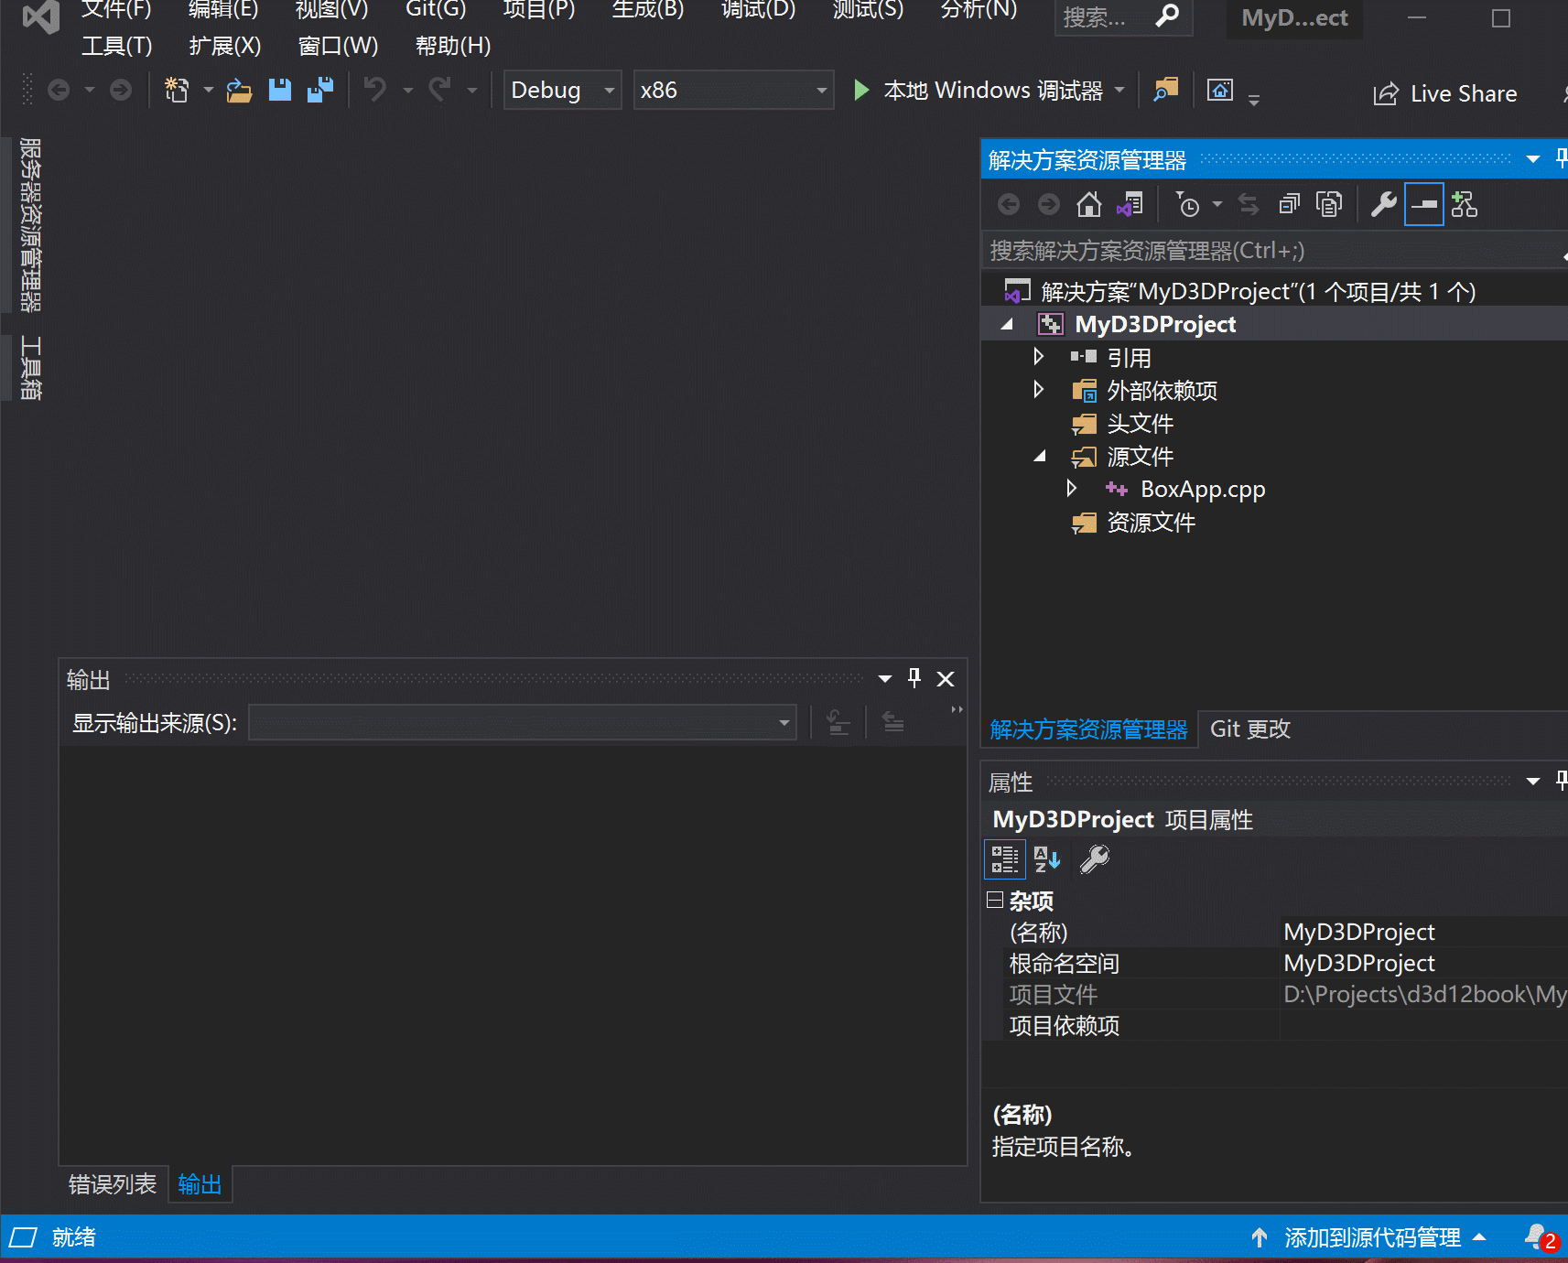The image size is (1568, 1263).
Task: Click the Live Share button
Action: (1444, 92)
